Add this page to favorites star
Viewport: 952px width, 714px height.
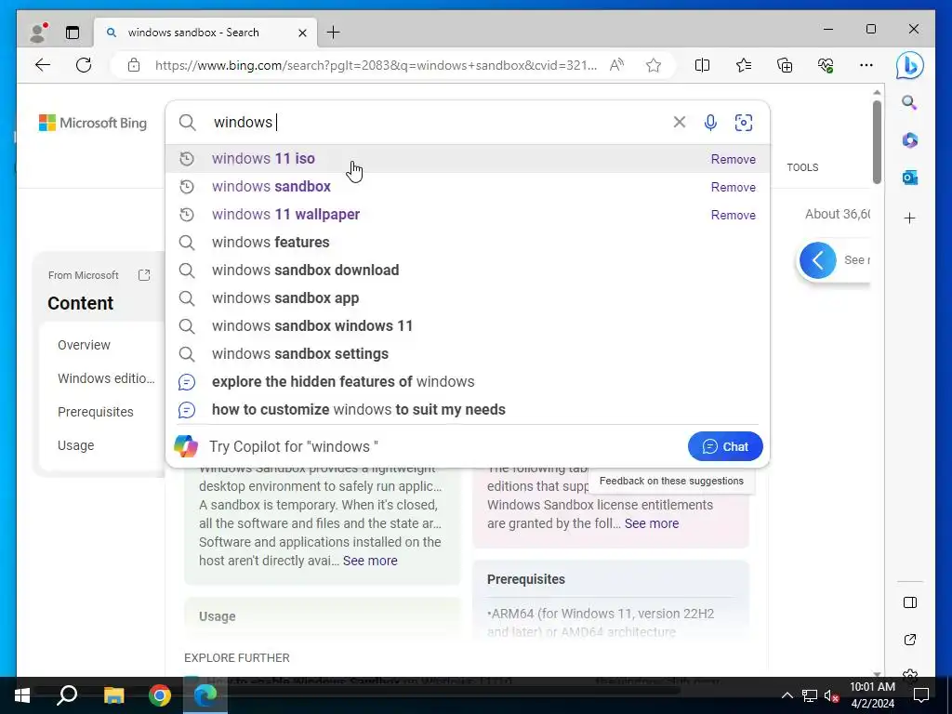pyautogui.click(x=654, y=65)
